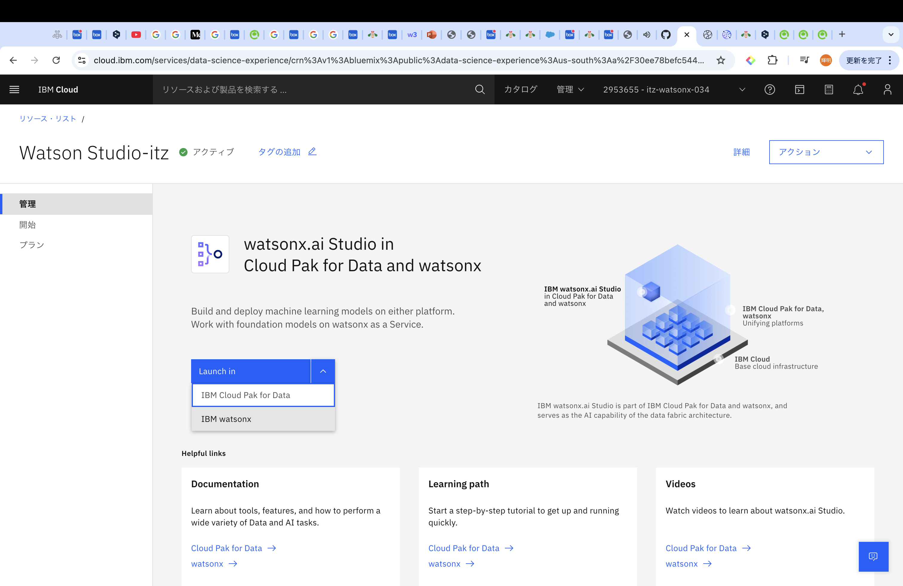Collapse the Launch in chevron
The image size is (903, 586).
pyautogui.click(x=323, y=371)
